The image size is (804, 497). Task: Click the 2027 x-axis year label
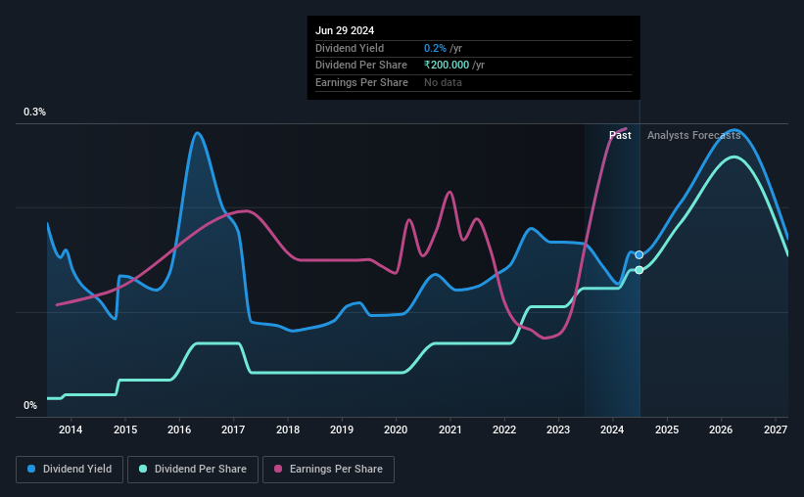(x=776, y=429)
